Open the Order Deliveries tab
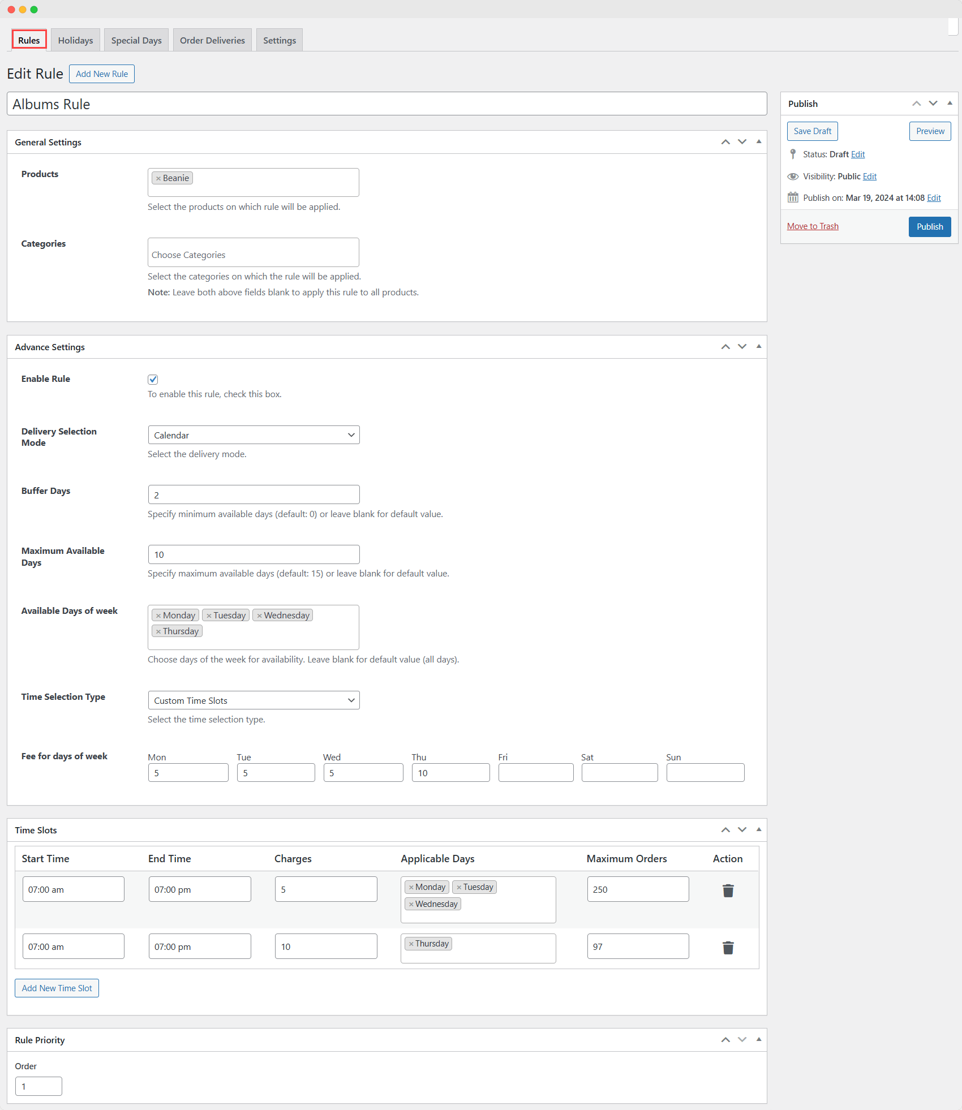This screenshot has height=1110, width=962. (x=212, y=40)
